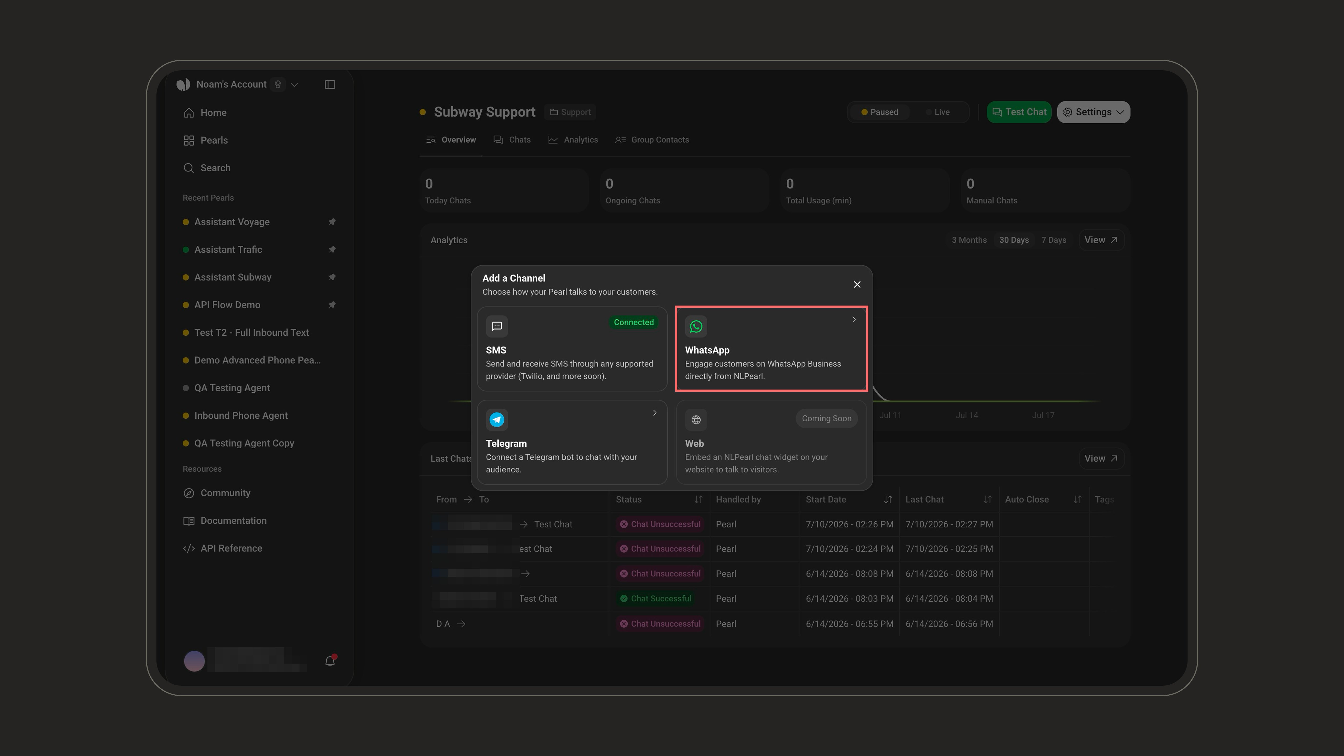Screen dimensions: 1344x756
Task: Open the Settings dropdown
Action: (1094, 112)
